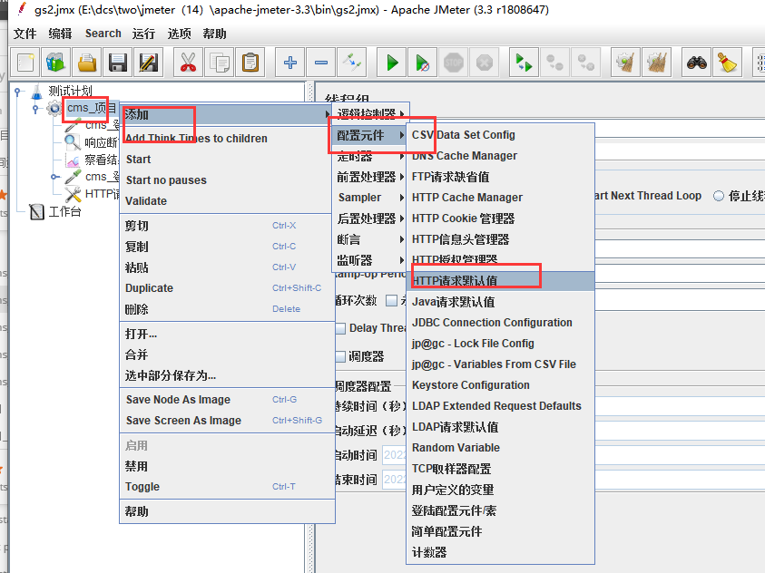Open the 逻辑控制器 submenu
This screenshot has height=573, width=765.
click(370, 113)
